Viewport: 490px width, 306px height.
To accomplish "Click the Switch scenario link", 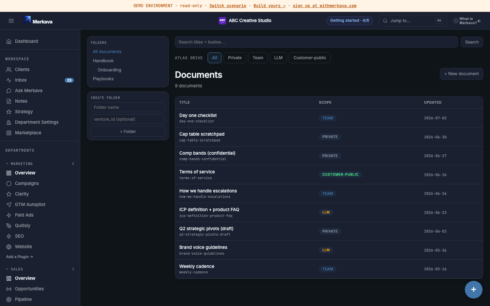I will click(x=228, y=6).
